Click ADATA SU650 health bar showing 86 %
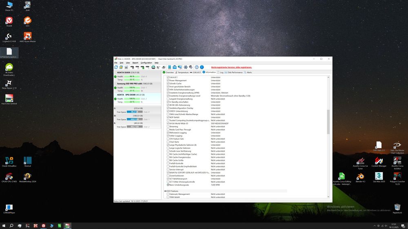 click(x=132, y=76)
